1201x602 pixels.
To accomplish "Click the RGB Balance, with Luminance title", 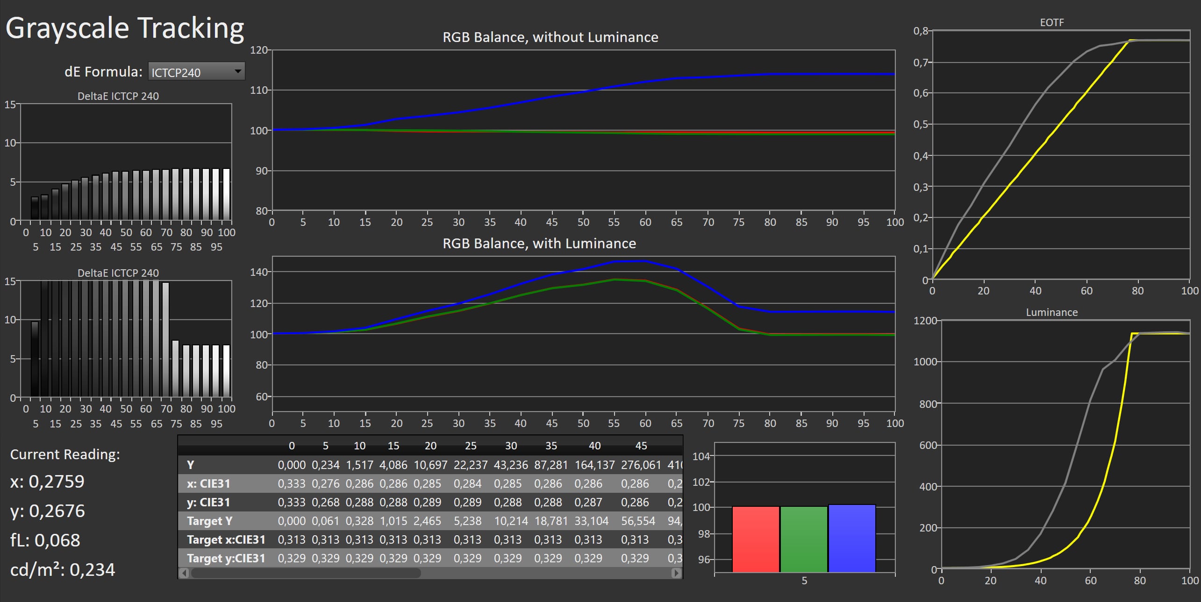I will point(539,243).
